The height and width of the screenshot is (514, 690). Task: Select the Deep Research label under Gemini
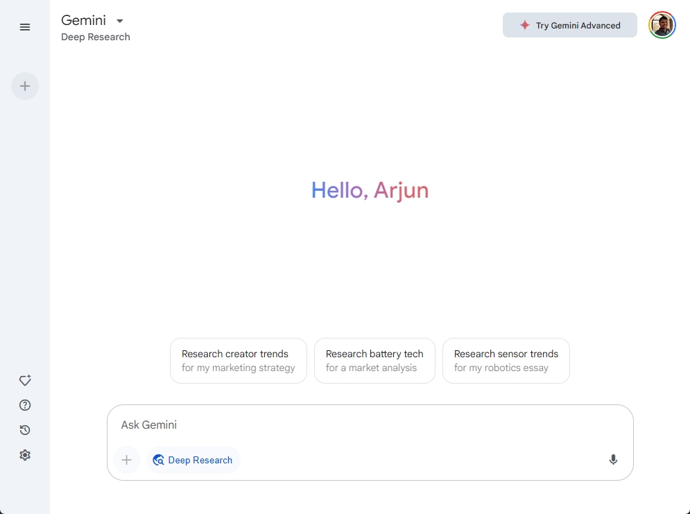(95, 37)
